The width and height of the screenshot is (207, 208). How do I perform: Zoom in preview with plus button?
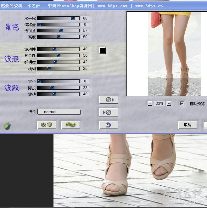point(169,104)
